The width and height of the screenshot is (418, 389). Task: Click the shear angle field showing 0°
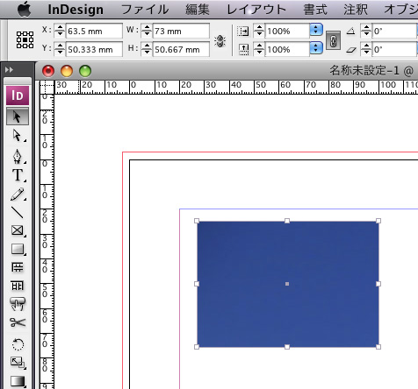coord(394,49)
